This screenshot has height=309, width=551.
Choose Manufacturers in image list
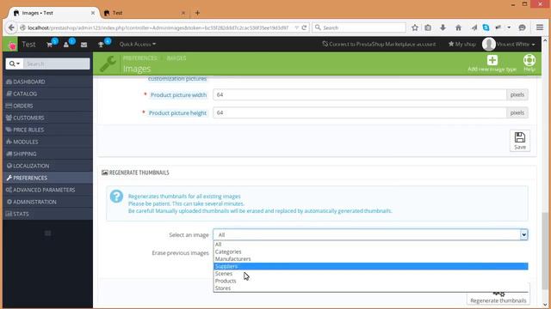tap(371, 259)
